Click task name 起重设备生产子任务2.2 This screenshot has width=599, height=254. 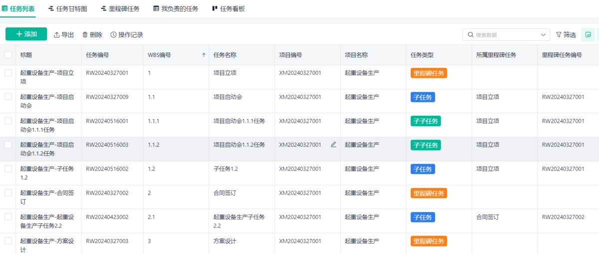(239, 221)
